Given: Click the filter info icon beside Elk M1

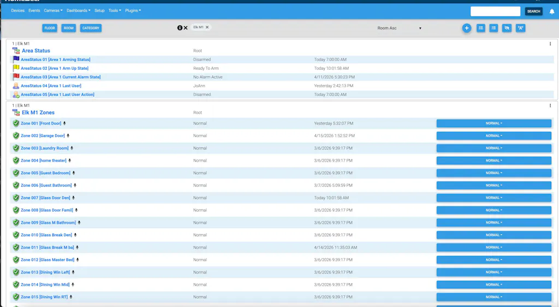Looking at the screenshot, I should pos(180,28).
